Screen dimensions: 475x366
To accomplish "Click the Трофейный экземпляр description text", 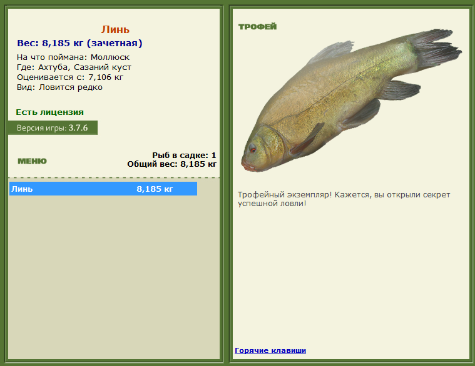I will [x=344, y=199].
